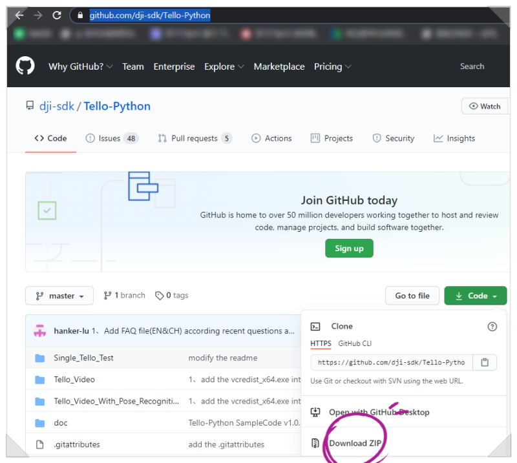The width and height of the screenshot is (517, 463).
Task: Click the doc folder icon
Action: pyautogui.click(x=40, y=423)
